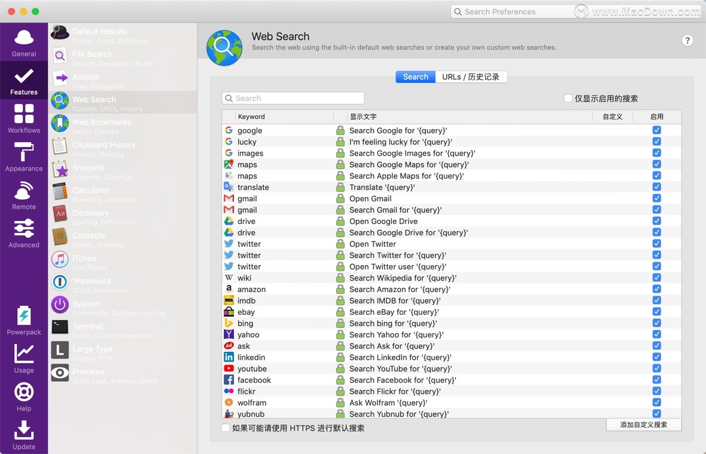Select the flickr keyword row
The width and height of the screenshot is (706, 454).
coord(452,391)
